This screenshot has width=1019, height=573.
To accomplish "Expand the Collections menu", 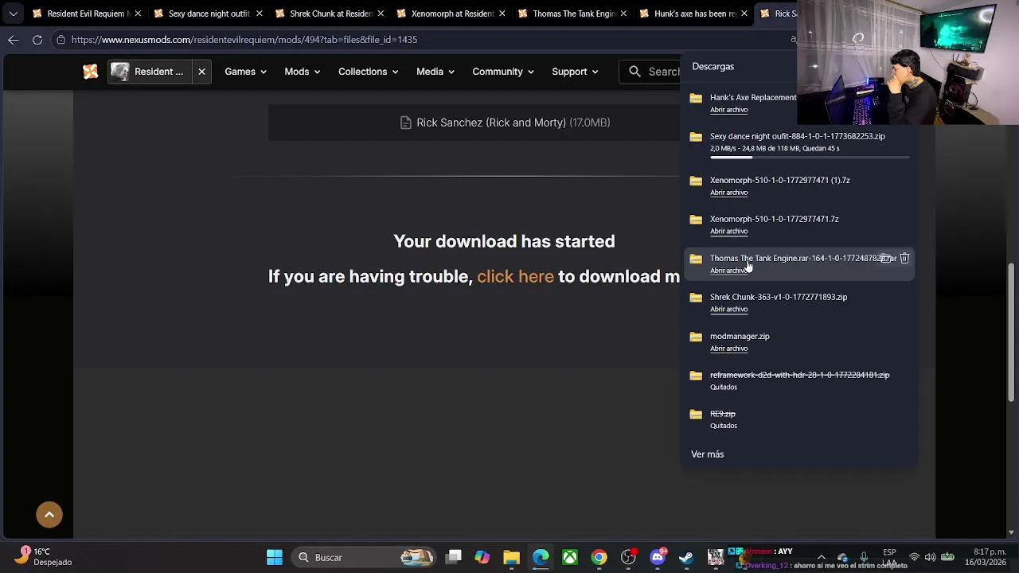I will tap(368, 72).
